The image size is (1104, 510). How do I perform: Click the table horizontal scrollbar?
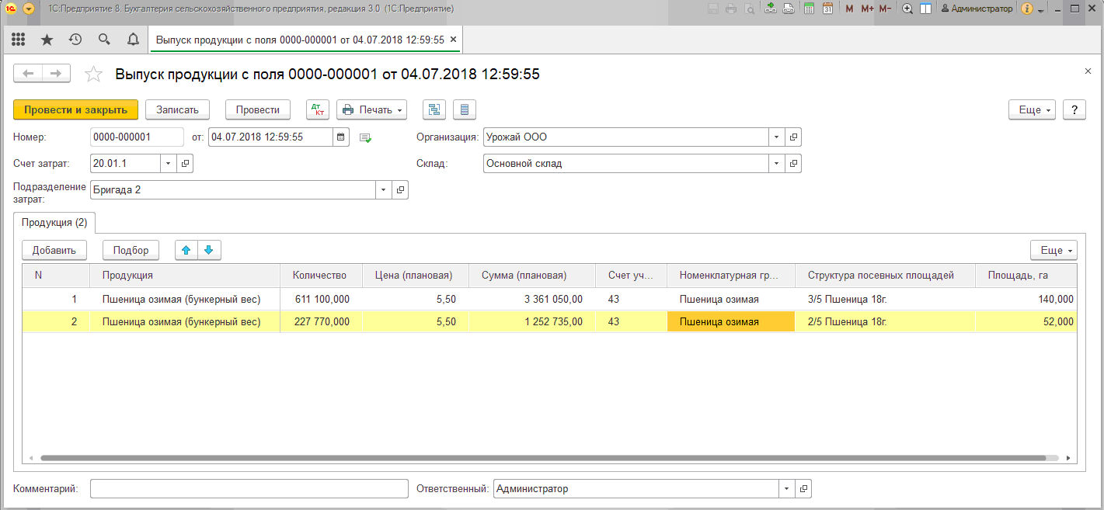(x=544, y=459)
